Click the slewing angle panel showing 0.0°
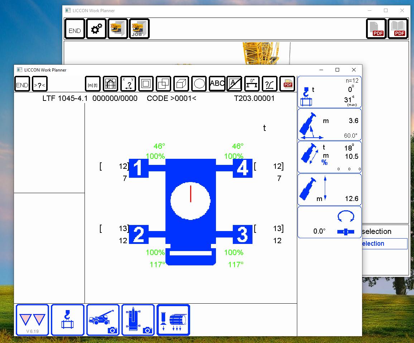The width and height of the screenshot is (414, 343). pos(329,222)
